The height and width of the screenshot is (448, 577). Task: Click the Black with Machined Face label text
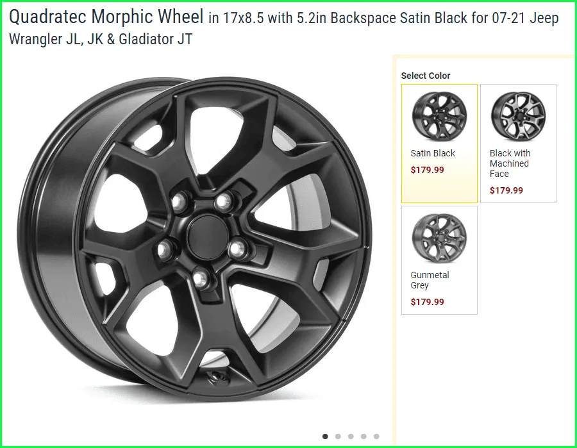point(510,163)
